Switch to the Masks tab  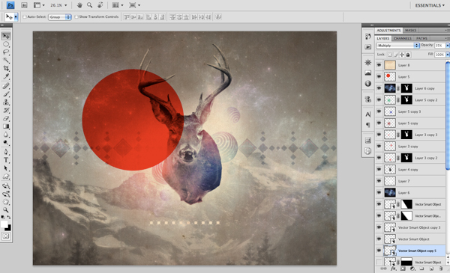click(x=411, y=31)
